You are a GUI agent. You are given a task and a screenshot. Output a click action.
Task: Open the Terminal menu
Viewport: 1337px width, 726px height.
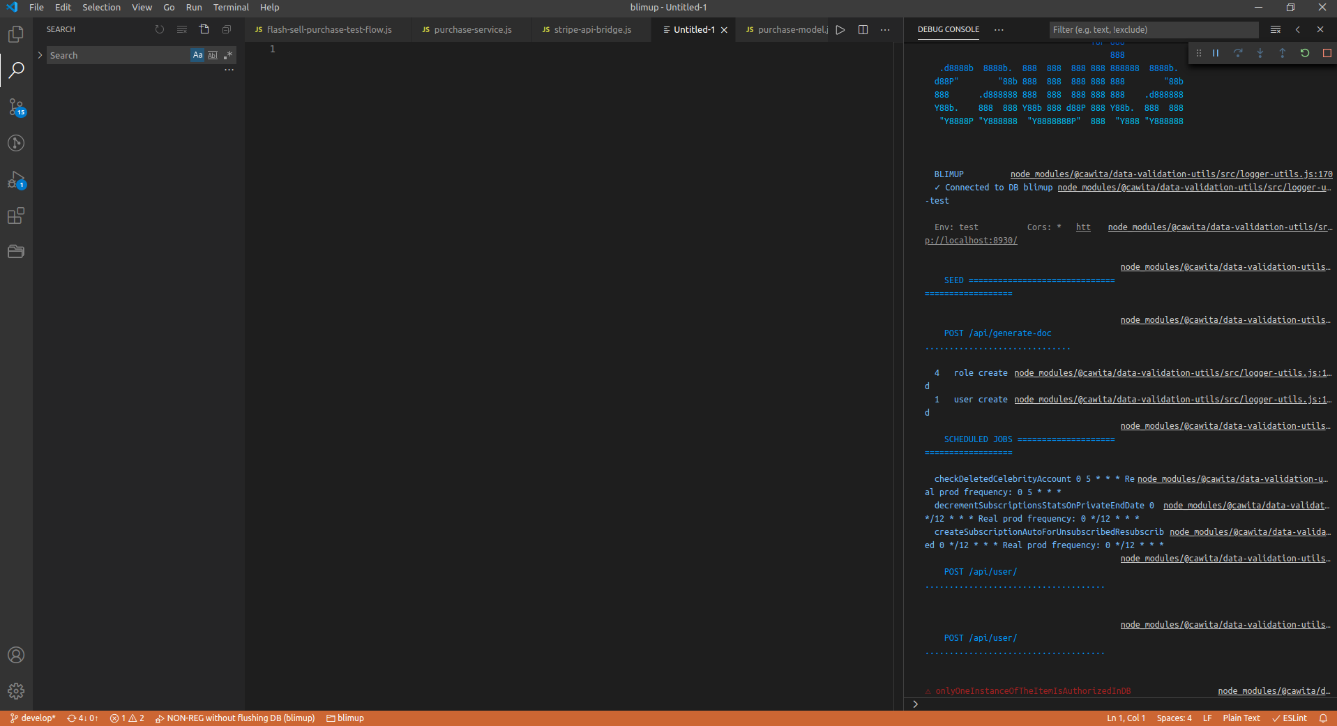230,7
